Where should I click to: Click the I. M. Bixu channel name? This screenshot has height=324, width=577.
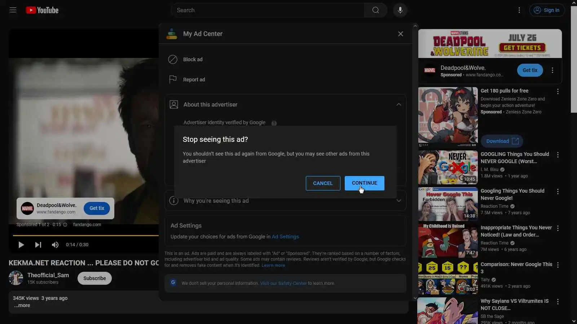[x=489, y=170]
